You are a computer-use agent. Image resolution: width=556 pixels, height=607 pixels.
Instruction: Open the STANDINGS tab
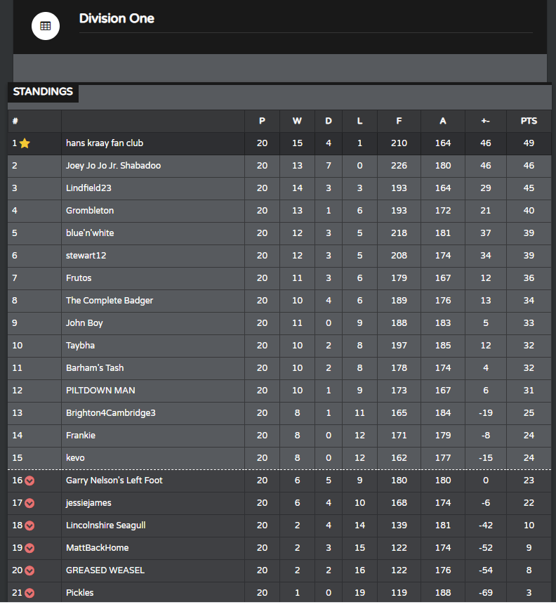43,92
